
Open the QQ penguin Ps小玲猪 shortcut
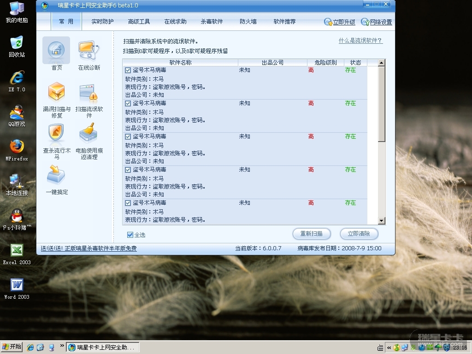(17, 220)
